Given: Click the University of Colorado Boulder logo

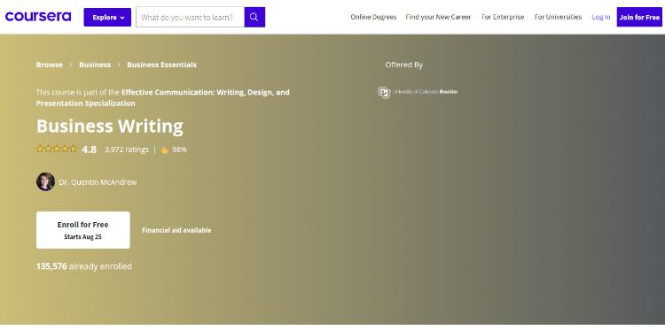Looking at the screenshot, I should 418,92.
